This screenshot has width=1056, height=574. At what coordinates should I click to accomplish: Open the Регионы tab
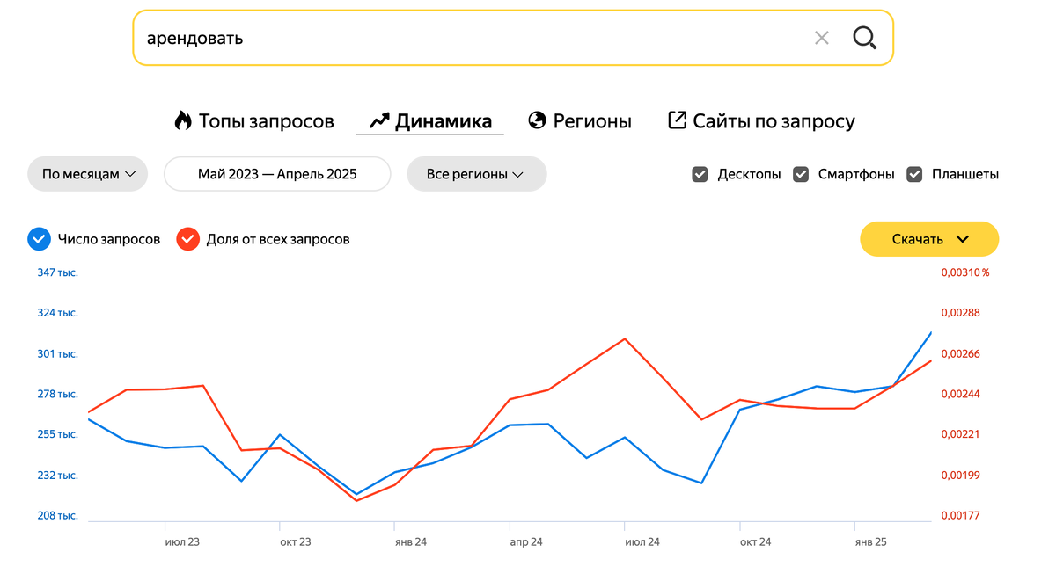tap(591, 121)
